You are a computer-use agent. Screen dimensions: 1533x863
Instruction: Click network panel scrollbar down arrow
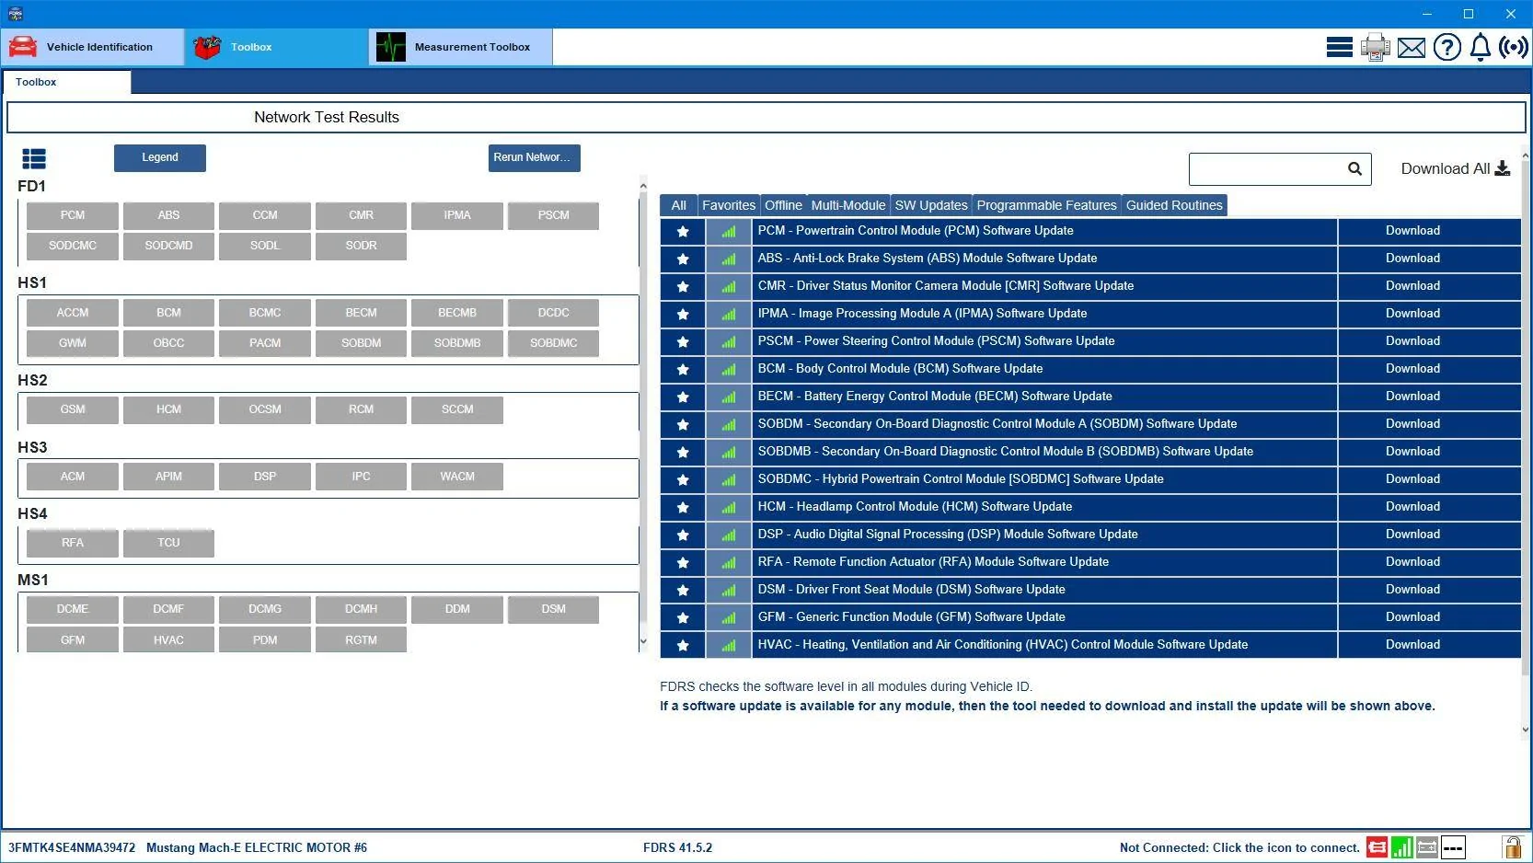pos(642,641)
